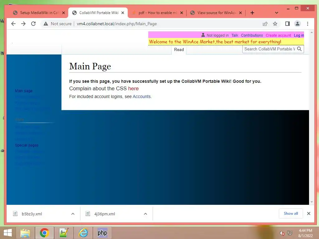This screenshot has height=239, width=319.
Task: Open the Notepad++ taskbar icon
Action: pyautogui.click(x=64, y=233)
